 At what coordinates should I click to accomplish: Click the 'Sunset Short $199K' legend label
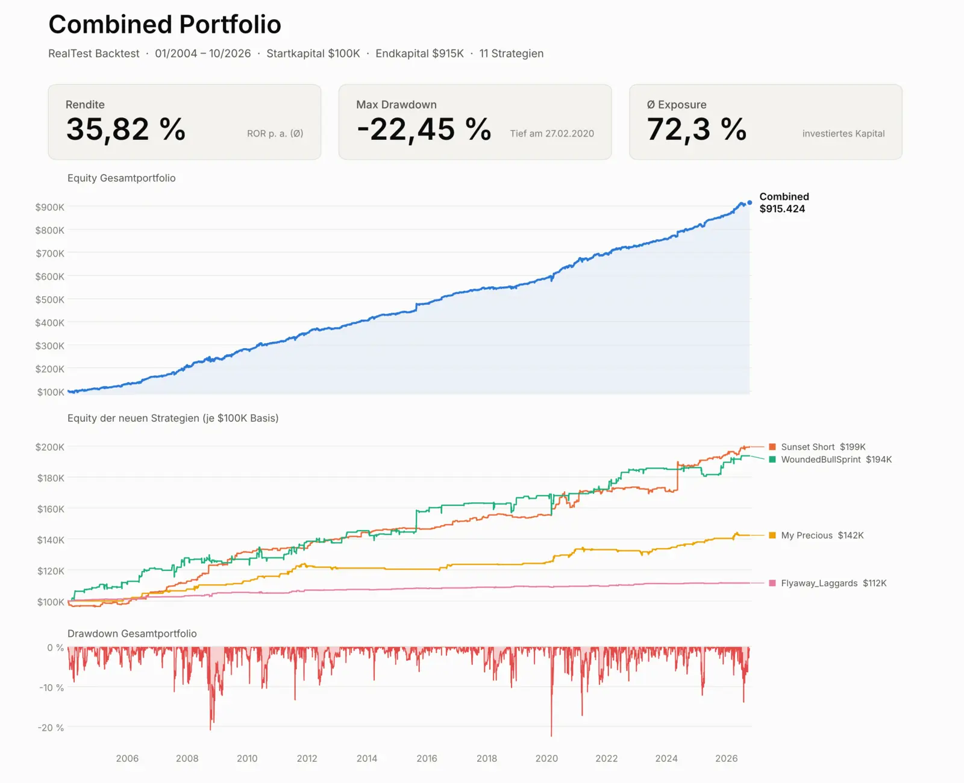tap(823, 447)
